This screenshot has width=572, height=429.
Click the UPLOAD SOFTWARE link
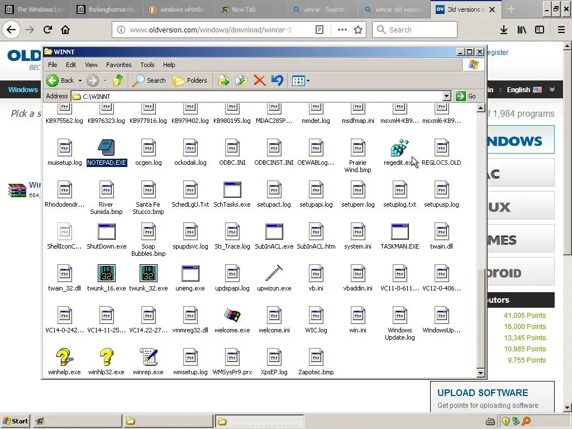483,393
